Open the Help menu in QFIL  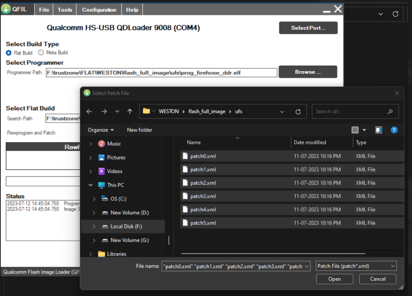(132, 10)
